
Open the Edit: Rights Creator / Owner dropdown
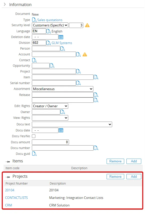click(x=50, y=106)
